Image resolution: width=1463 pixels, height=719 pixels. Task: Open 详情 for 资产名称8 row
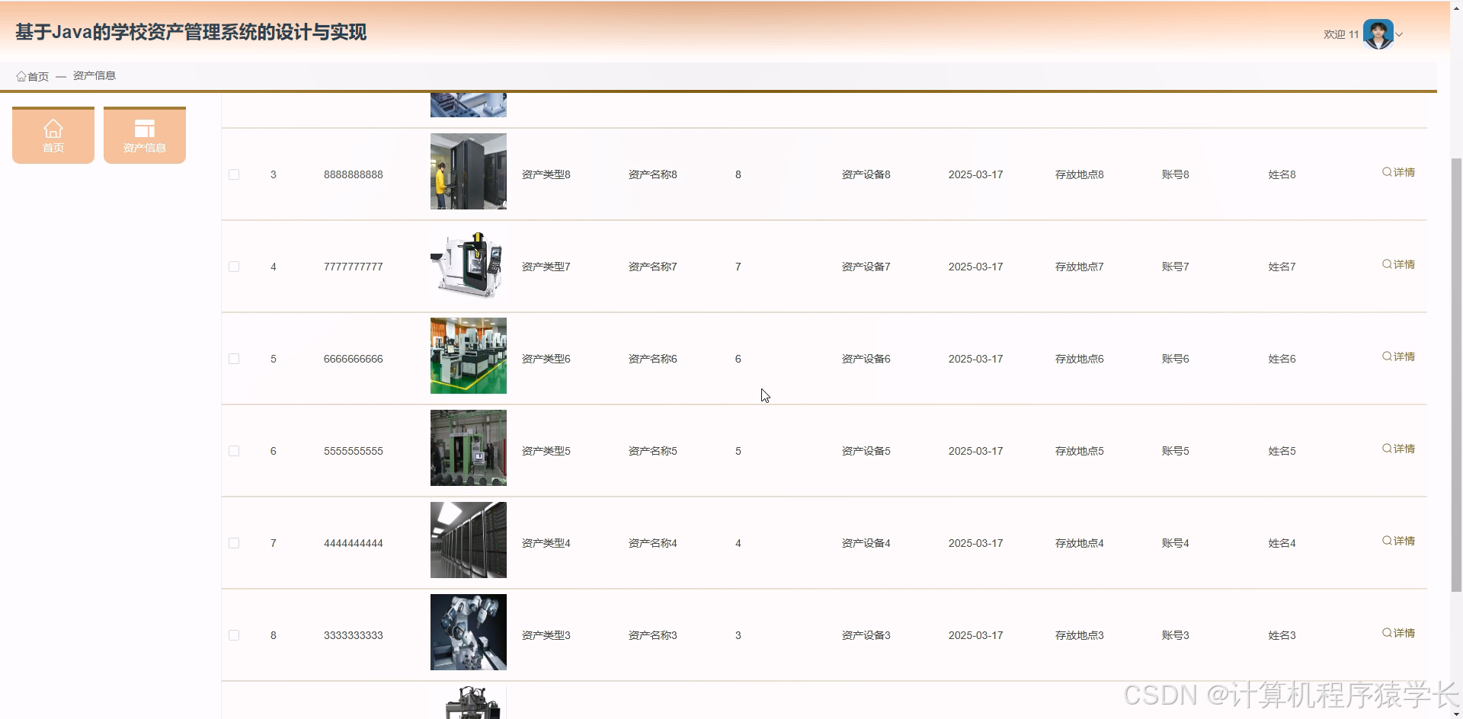pos(1398,172)
